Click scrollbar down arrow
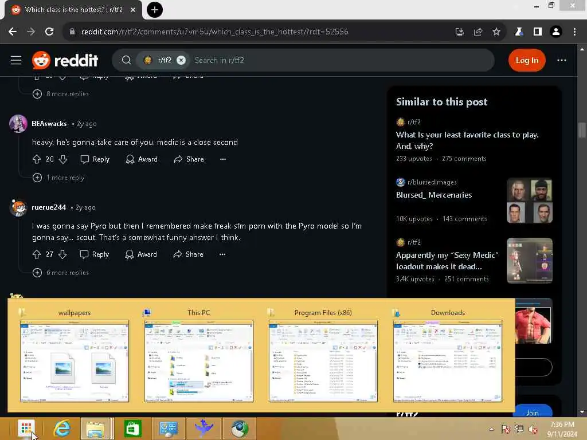The width and height of the screenshot is (587, 440). [582, 412]
